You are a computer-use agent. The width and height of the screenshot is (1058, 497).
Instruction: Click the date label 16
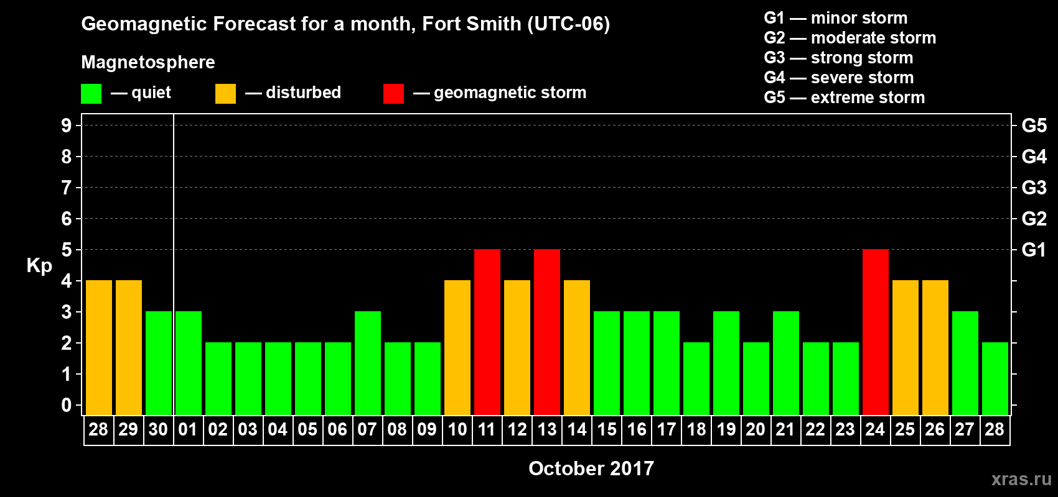pyautogui.click(x=637, y=429)
